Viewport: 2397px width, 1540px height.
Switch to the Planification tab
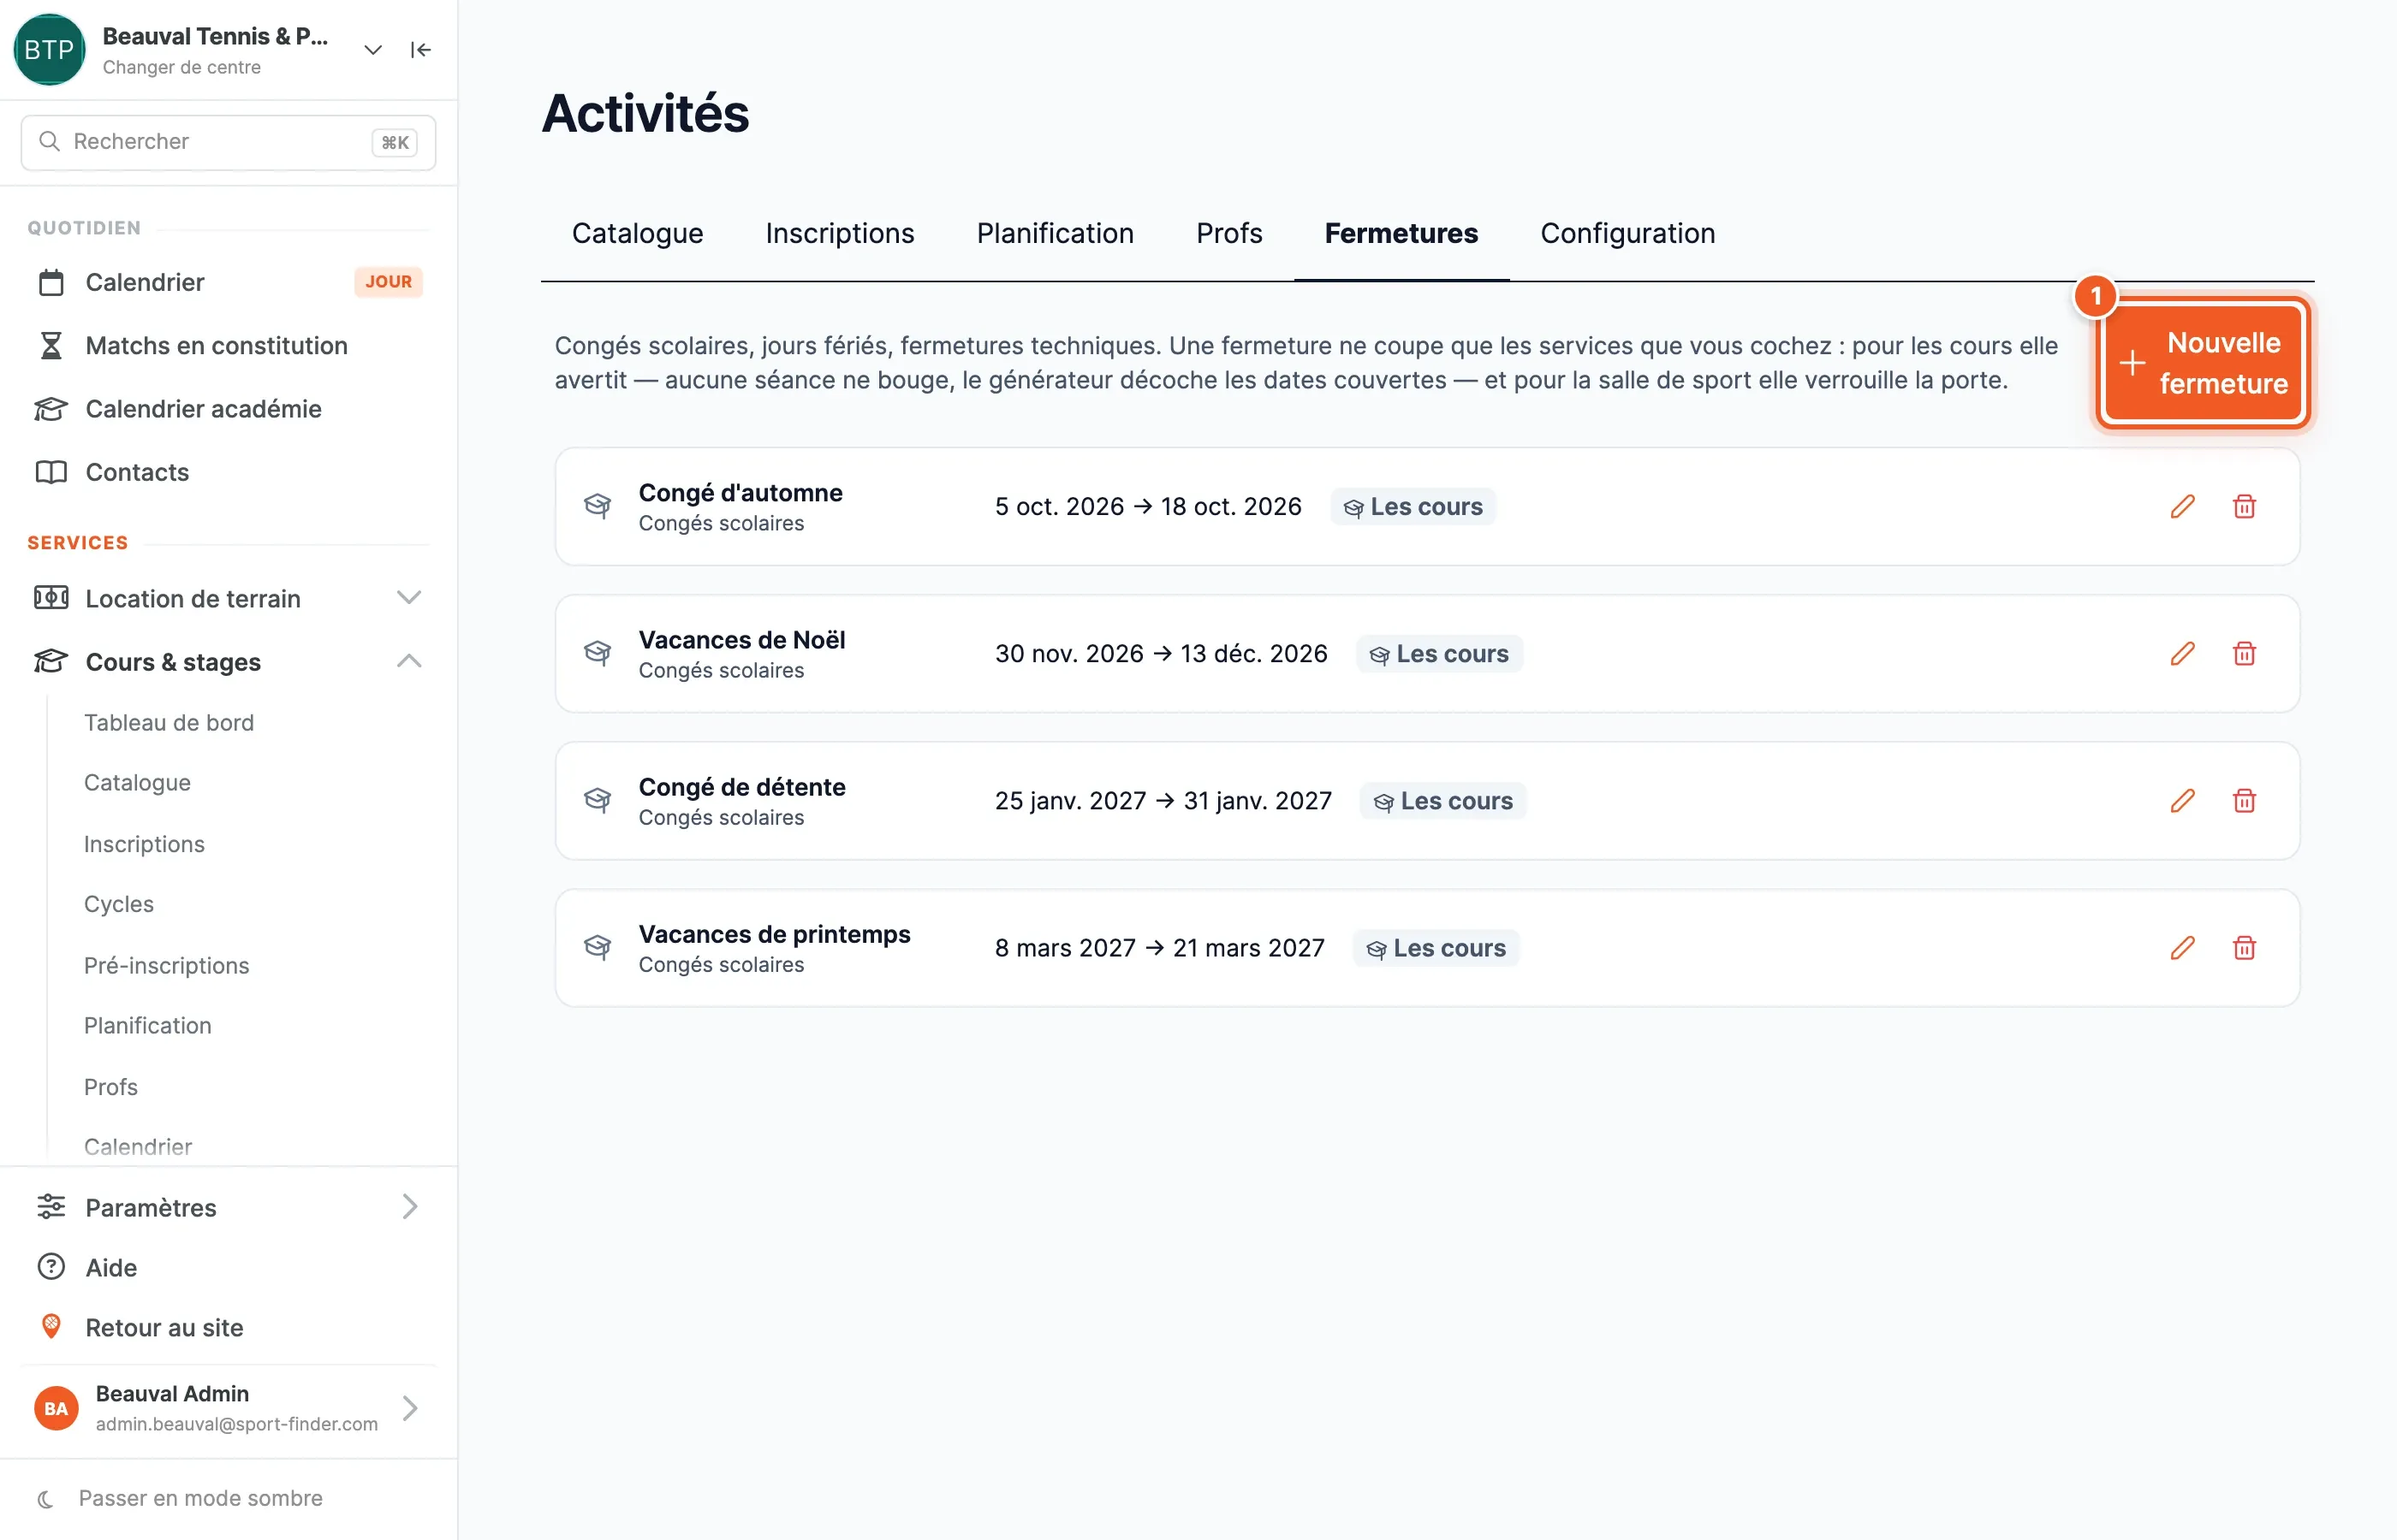click(1055, 234)
